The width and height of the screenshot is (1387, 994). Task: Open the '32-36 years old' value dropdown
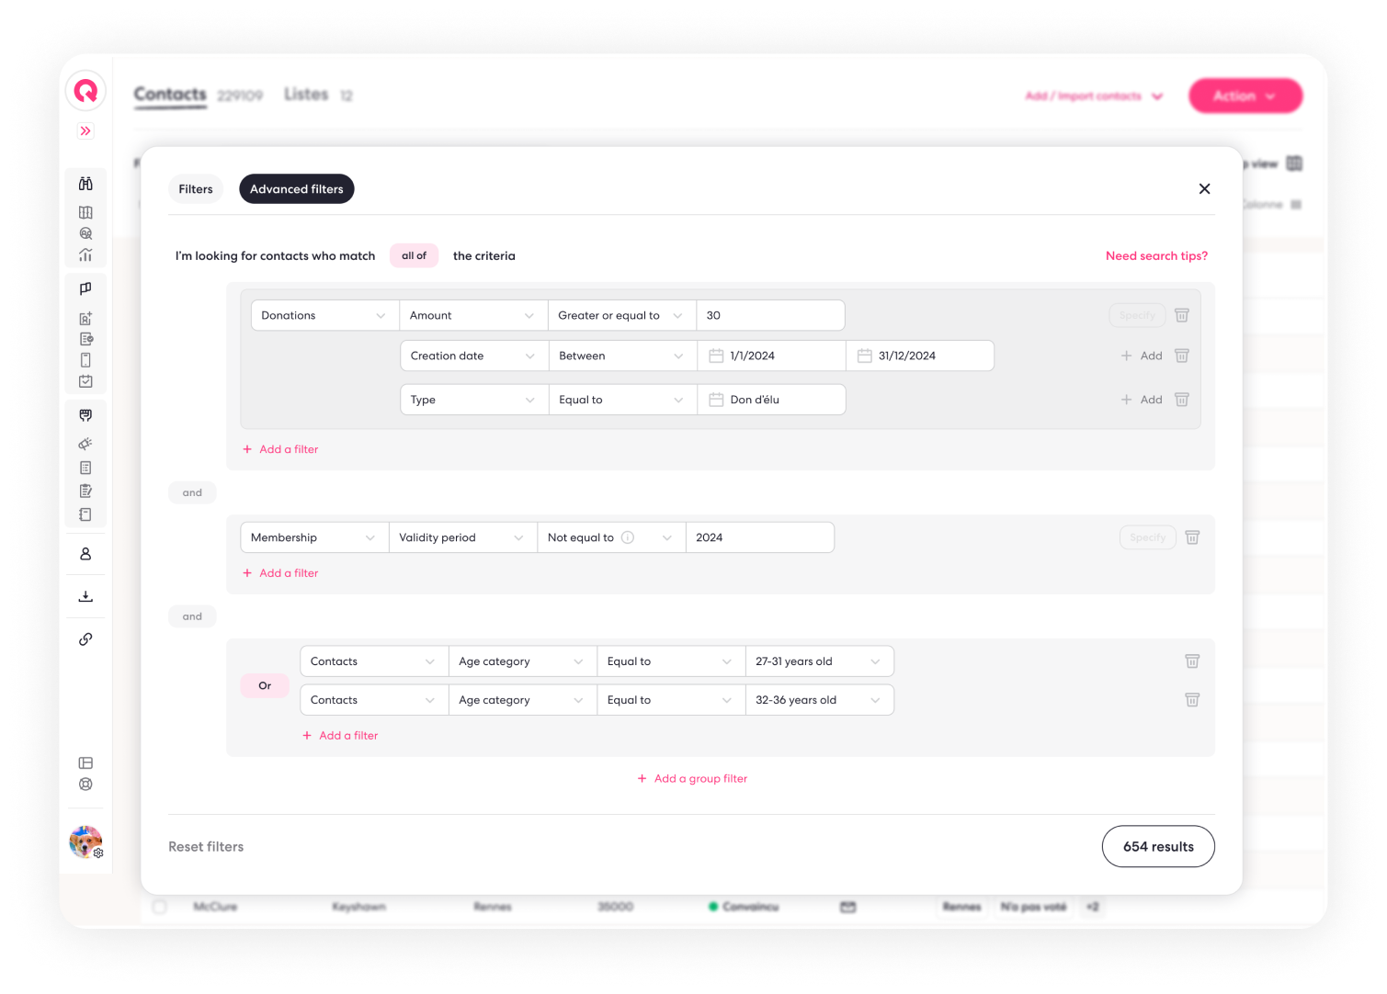pyautogui.click(x=820, y=700)
